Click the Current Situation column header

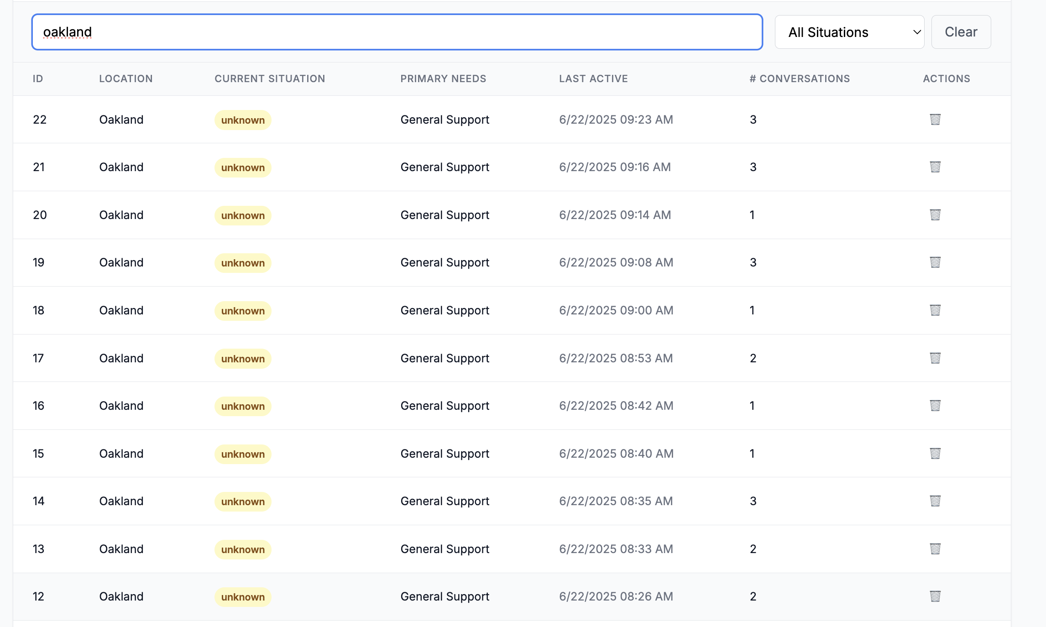(270, 79)
